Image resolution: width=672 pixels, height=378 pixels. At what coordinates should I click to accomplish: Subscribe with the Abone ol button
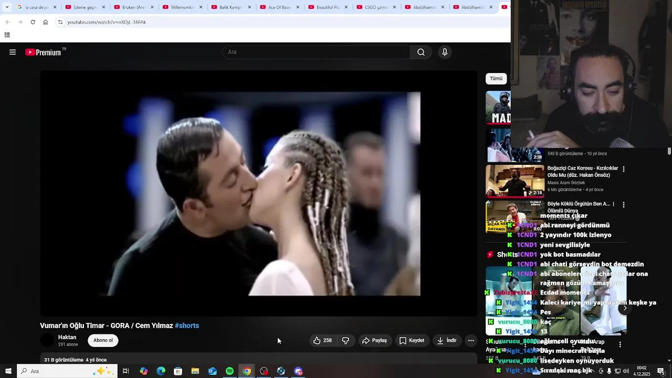click(x=103, y=340)
